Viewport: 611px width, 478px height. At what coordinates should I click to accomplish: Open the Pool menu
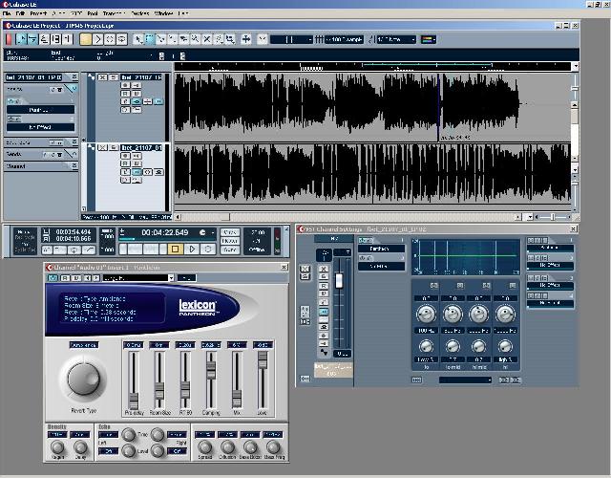pos(93,13)
